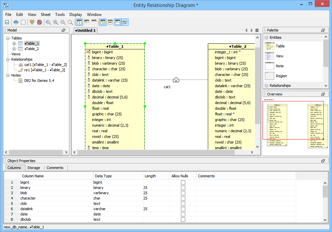
Task: Toggle the NUL display toolbar icon
Action: [x=110, y=22]
